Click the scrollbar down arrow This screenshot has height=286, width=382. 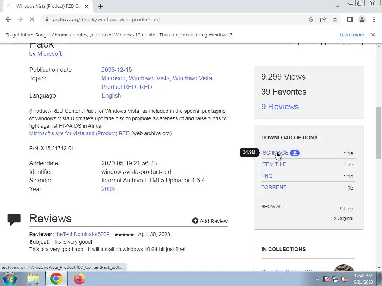(379, 268)
